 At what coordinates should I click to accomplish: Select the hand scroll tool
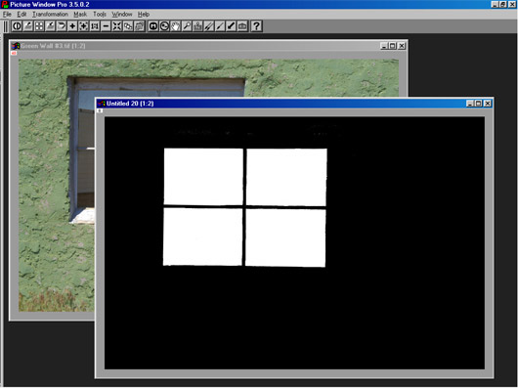[176, 26]
